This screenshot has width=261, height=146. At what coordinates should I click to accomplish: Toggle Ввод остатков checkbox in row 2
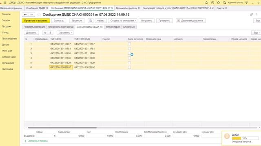(x=129, y=49)
